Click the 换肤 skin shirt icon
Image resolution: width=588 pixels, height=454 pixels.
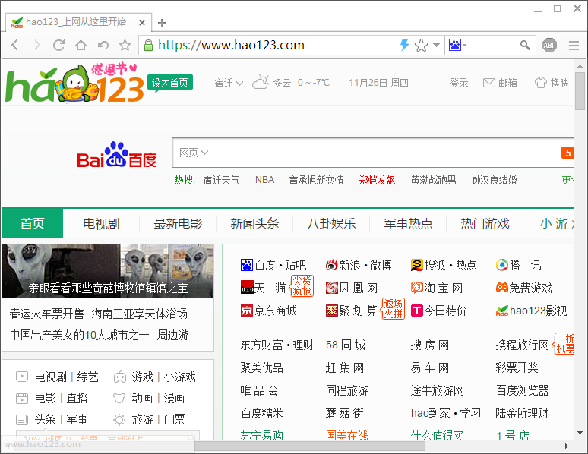coord(540,83)
